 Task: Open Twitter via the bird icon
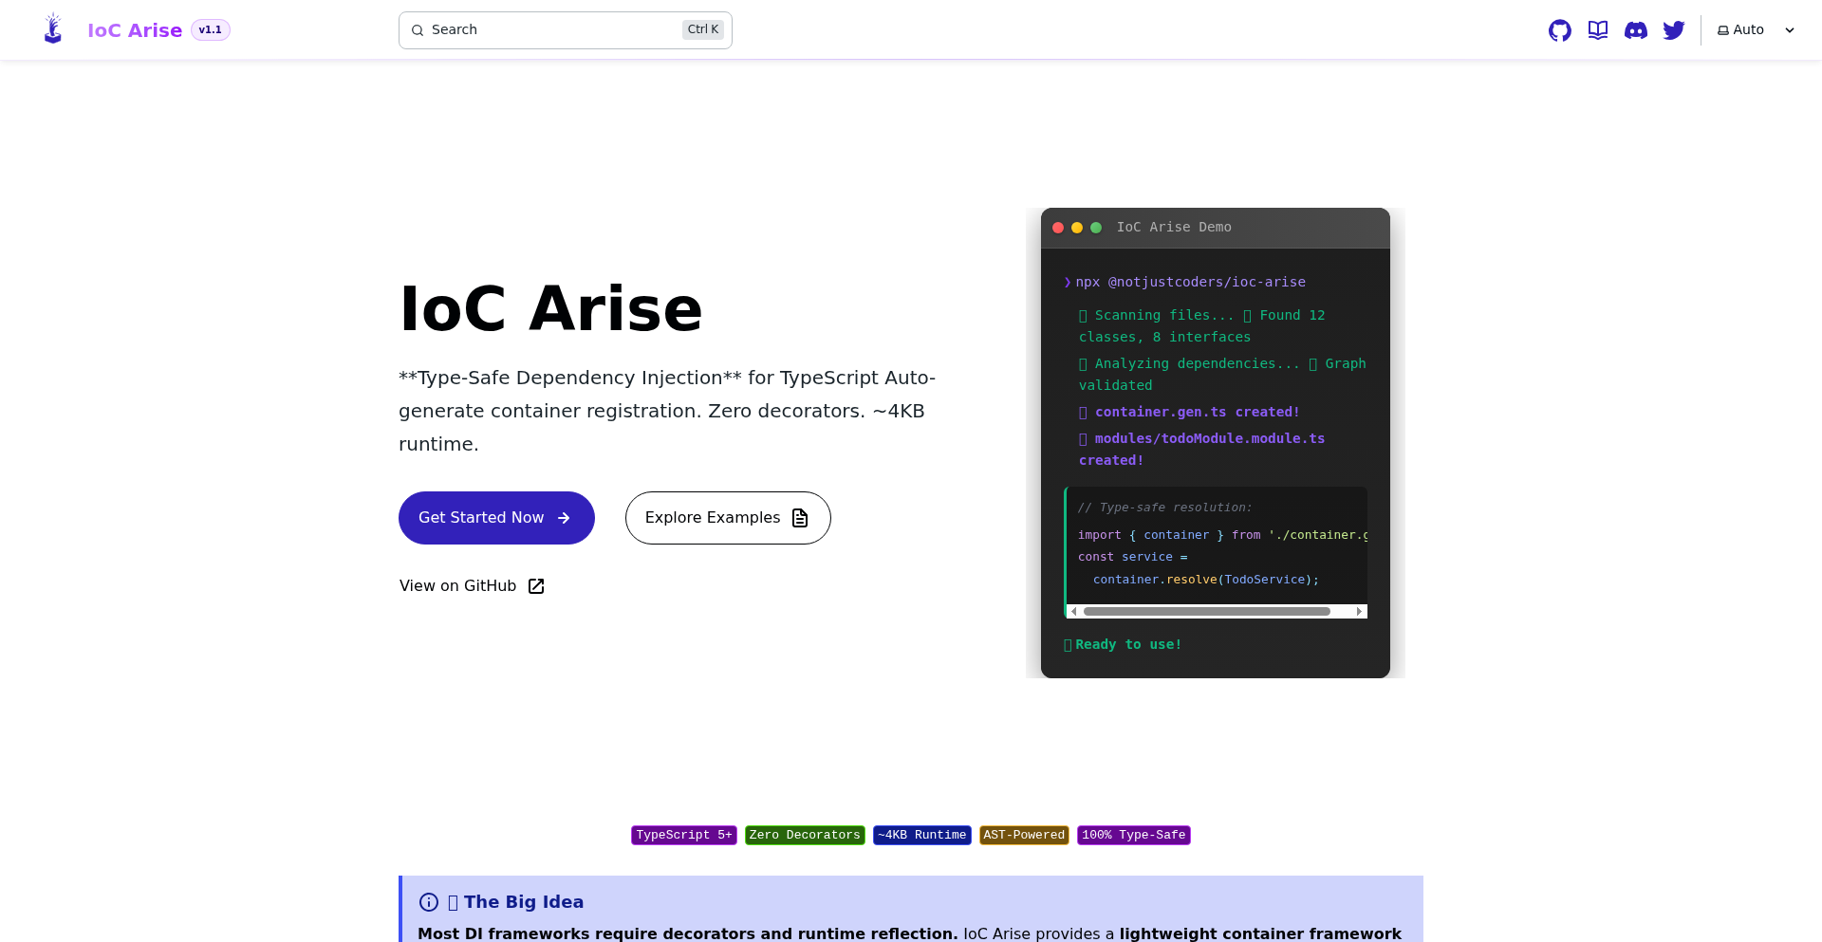(1674, 29)
